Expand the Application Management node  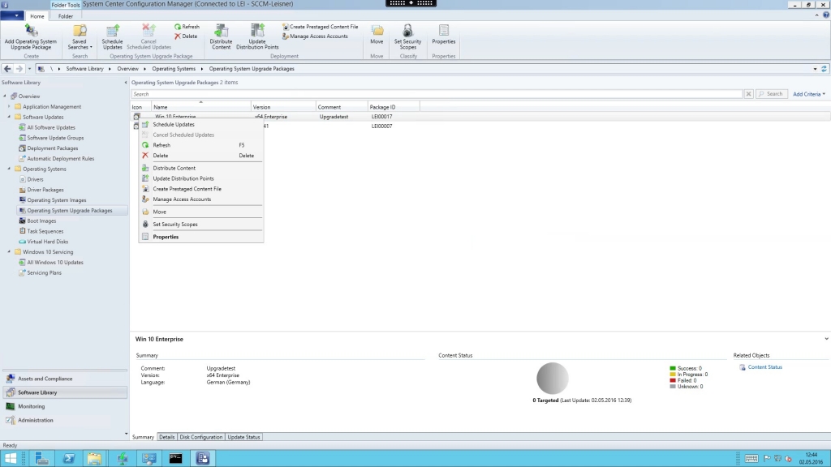point(9,106)
